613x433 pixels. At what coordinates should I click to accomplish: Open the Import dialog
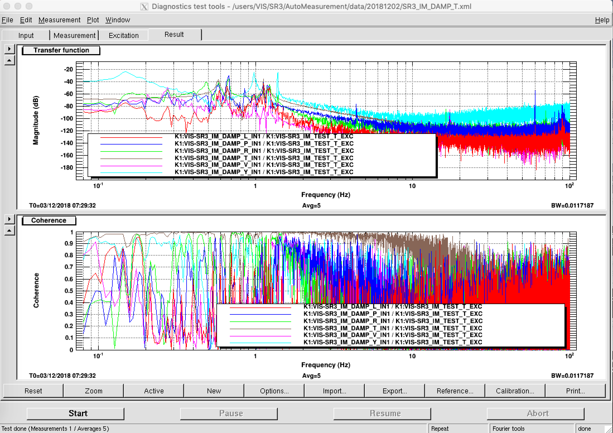[334, 391]
